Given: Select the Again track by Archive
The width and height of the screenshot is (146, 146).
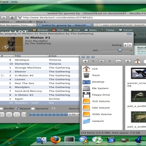Looking at the screenshot, I should tap(40, 99).
